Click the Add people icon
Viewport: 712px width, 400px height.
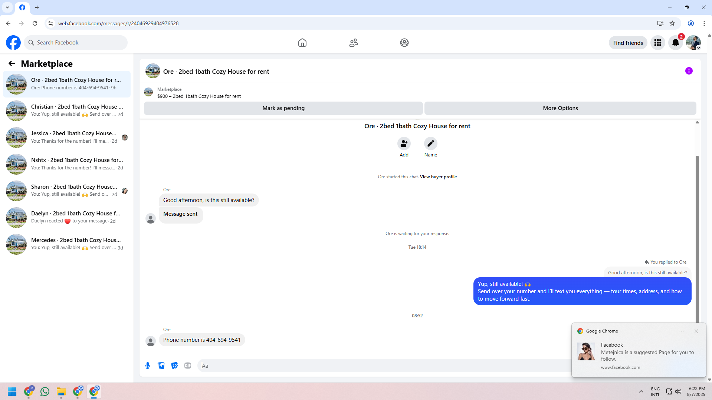pyautogui.click(x=404, y=143)
